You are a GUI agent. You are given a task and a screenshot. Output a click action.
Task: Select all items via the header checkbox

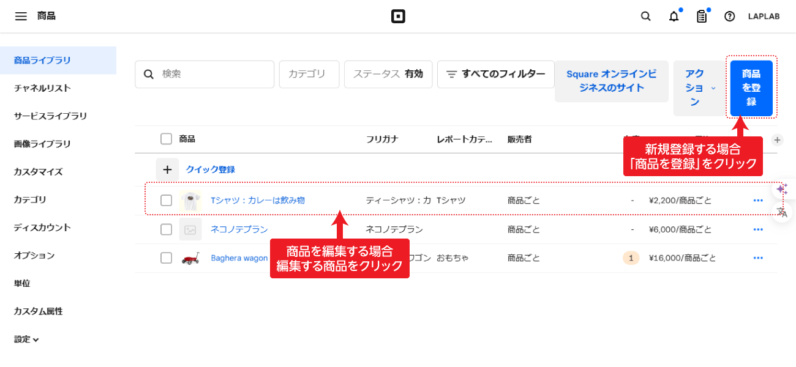pos(166,139)
